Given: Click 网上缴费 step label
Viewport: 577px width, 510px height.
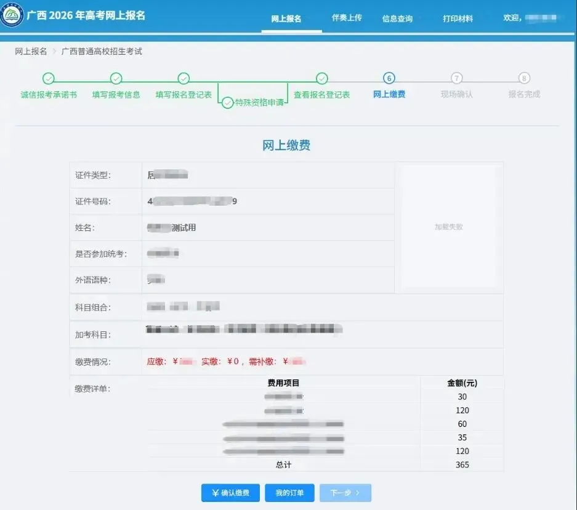Looking at the screenshot, I should point(389,94).
